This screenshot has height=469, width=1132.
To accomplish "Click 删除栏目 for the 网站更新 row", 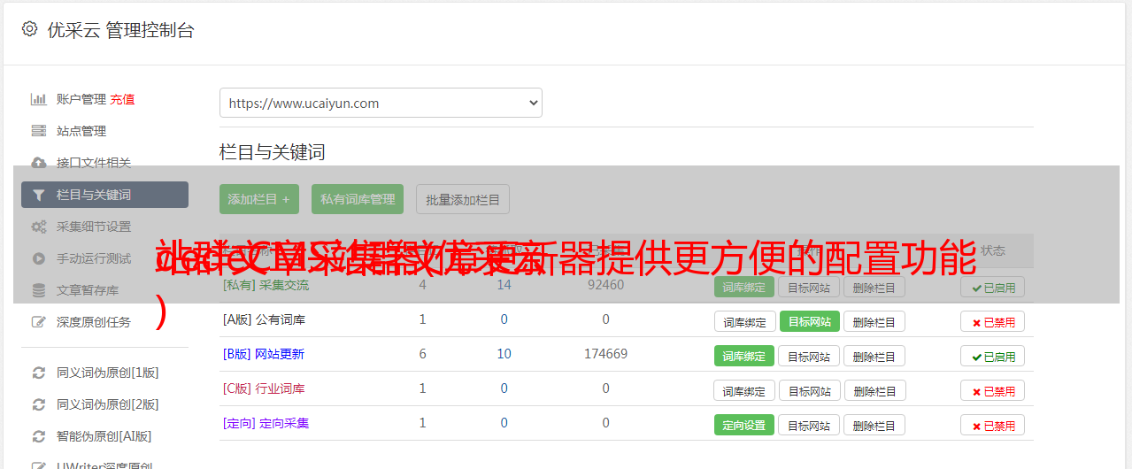I will [874, 356].
